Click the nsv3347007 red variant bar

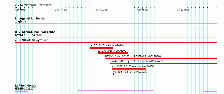click(101, 48)
